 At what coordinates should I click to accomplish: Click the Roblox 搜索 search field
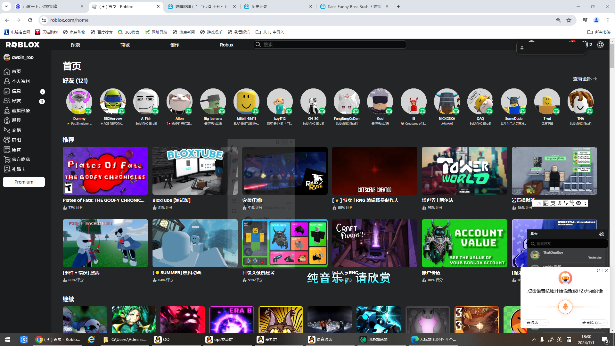click(x=330, y=45)
